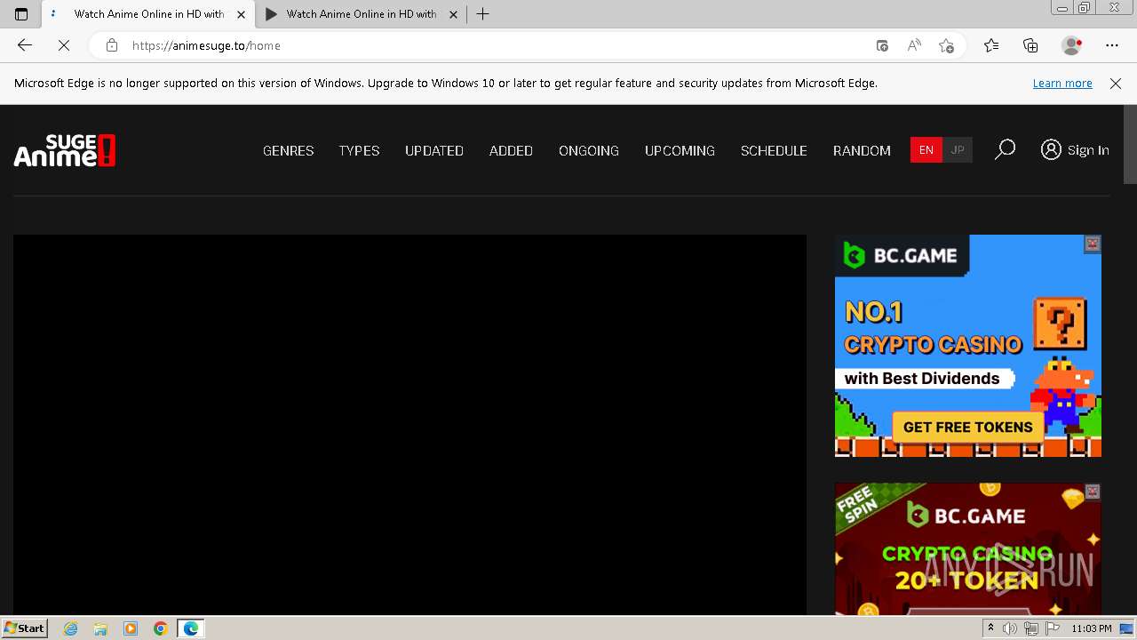Select the first Watch Anime tab
The width and height of the screenshot is (1137, 640).
click(x=148, y=14)
